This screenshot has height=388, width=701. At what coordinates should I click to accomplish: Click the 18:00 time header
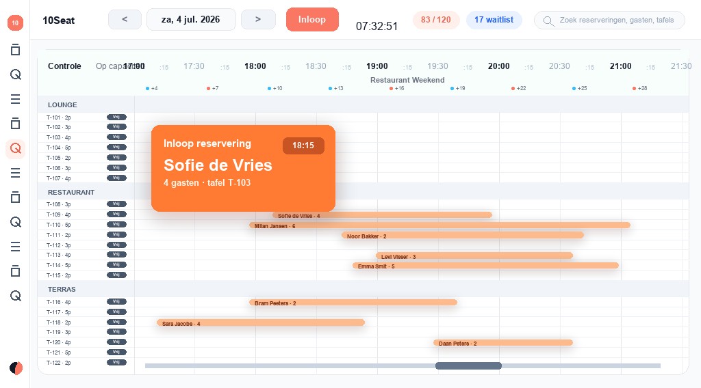(x=255, y=66)
